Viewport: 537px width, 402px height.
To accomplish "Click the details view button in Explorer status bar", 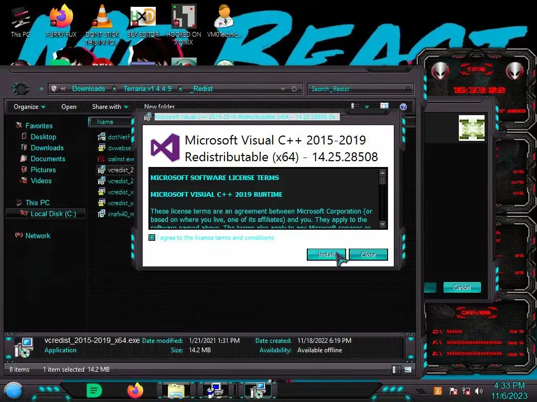I will pyautogui.click(x=396, y=370).
